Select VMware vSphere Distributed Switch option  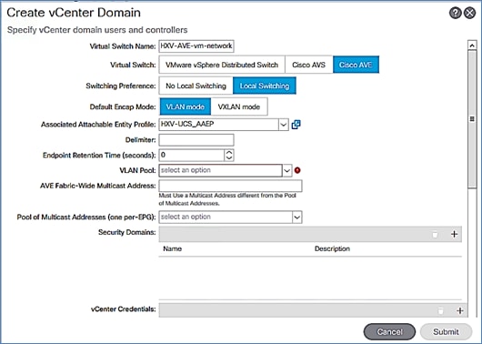click(222, 65)
